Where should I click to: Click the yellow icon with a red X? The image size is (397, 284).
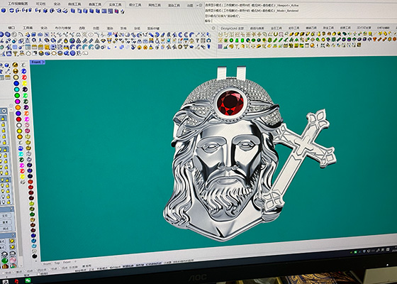coord(145,47)
